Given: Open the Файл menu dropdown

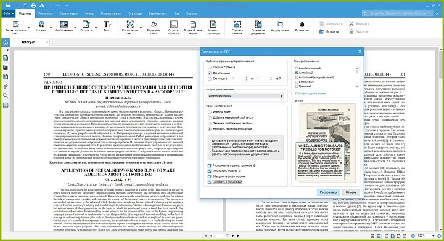Looking at the screenshot, I should 9,14.
